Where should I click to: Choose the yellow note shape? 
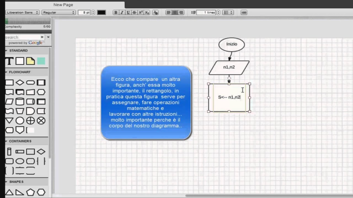click(x=30, y=61)
